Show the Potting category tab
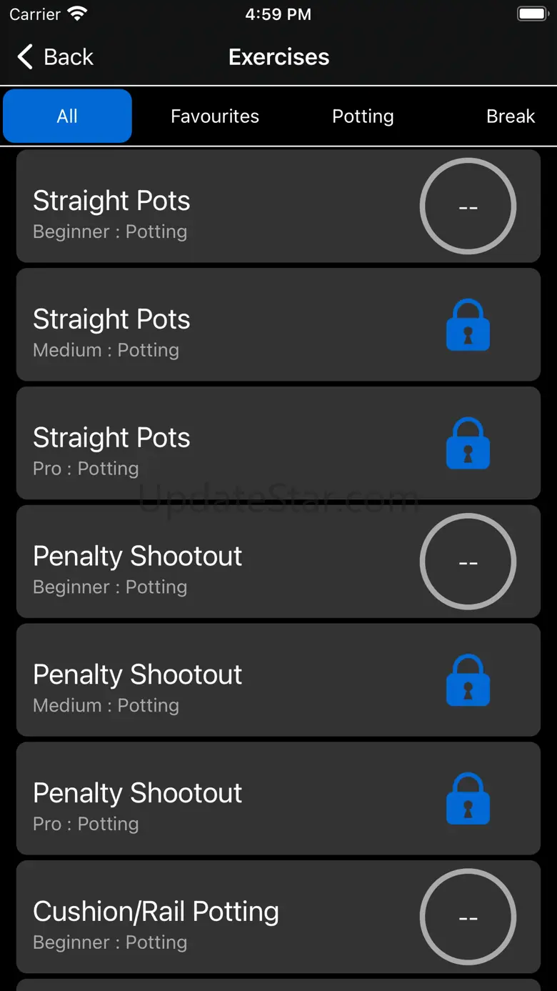This screenshot has height=991, width=557. [x=363, y=116]
